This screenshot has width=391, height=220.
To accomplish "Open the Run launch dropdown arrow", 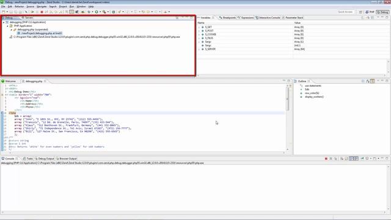I will click(x=100, y=12).
